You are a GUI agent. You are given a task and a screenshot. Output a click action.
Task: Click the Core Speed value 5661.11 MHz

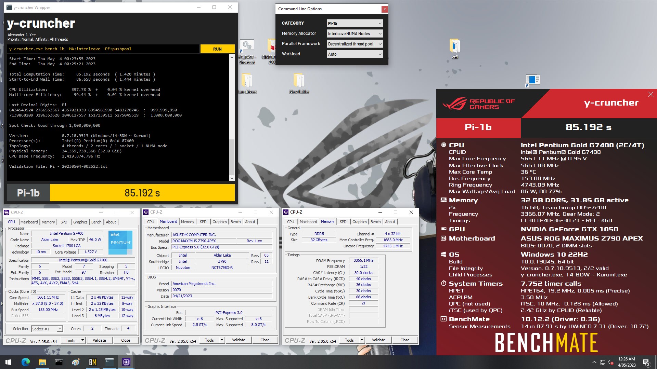(48, 298)
